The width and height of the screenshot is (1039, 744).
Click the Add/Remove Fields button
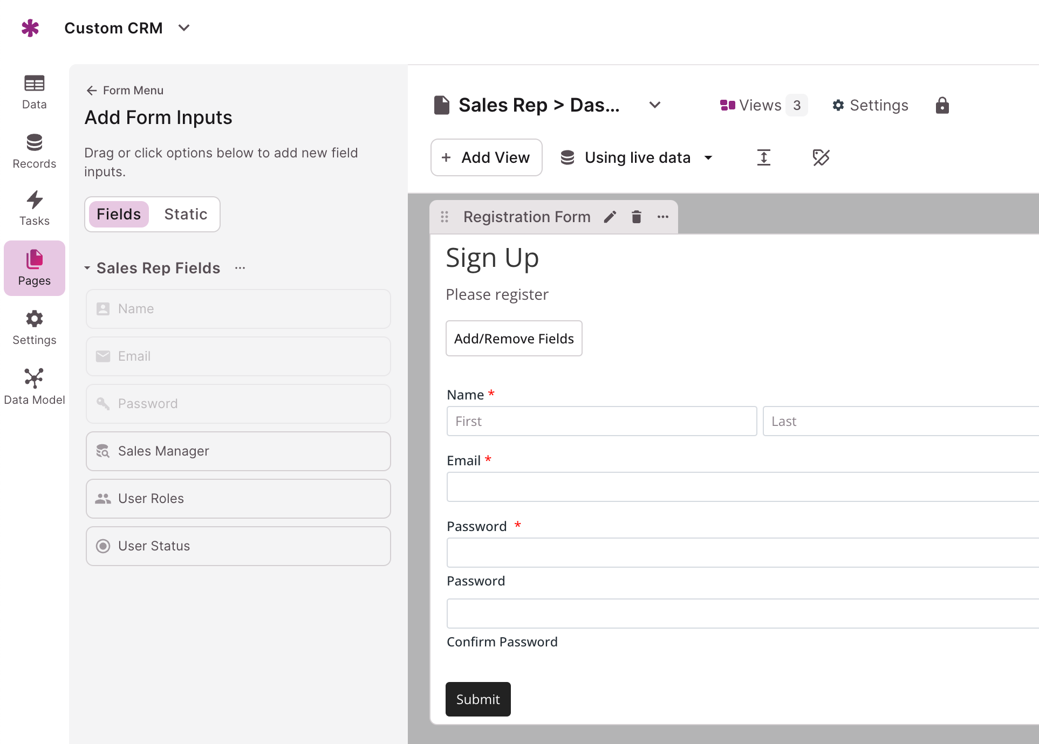click(514, 339)
